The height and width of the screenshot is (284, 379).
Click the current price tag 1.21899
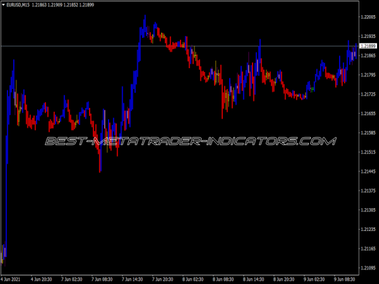tap(368, 46)
